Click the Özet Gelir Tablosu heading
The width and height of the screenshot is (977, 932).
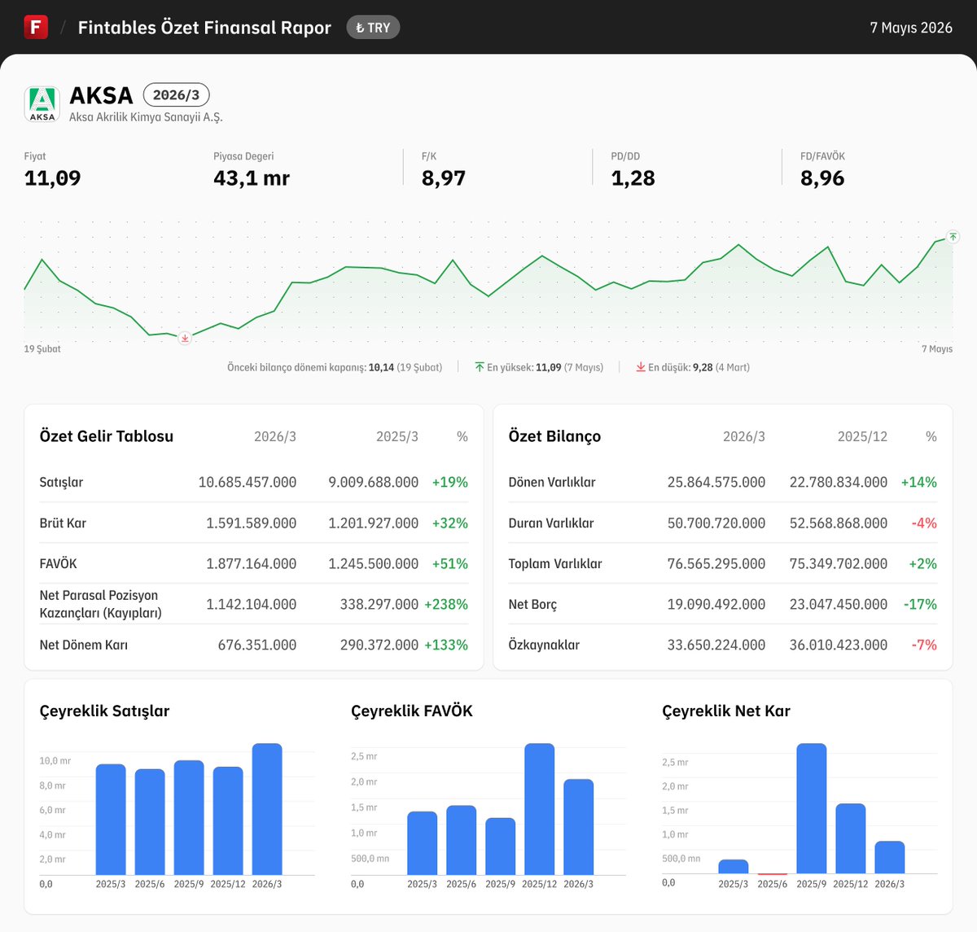107,436
